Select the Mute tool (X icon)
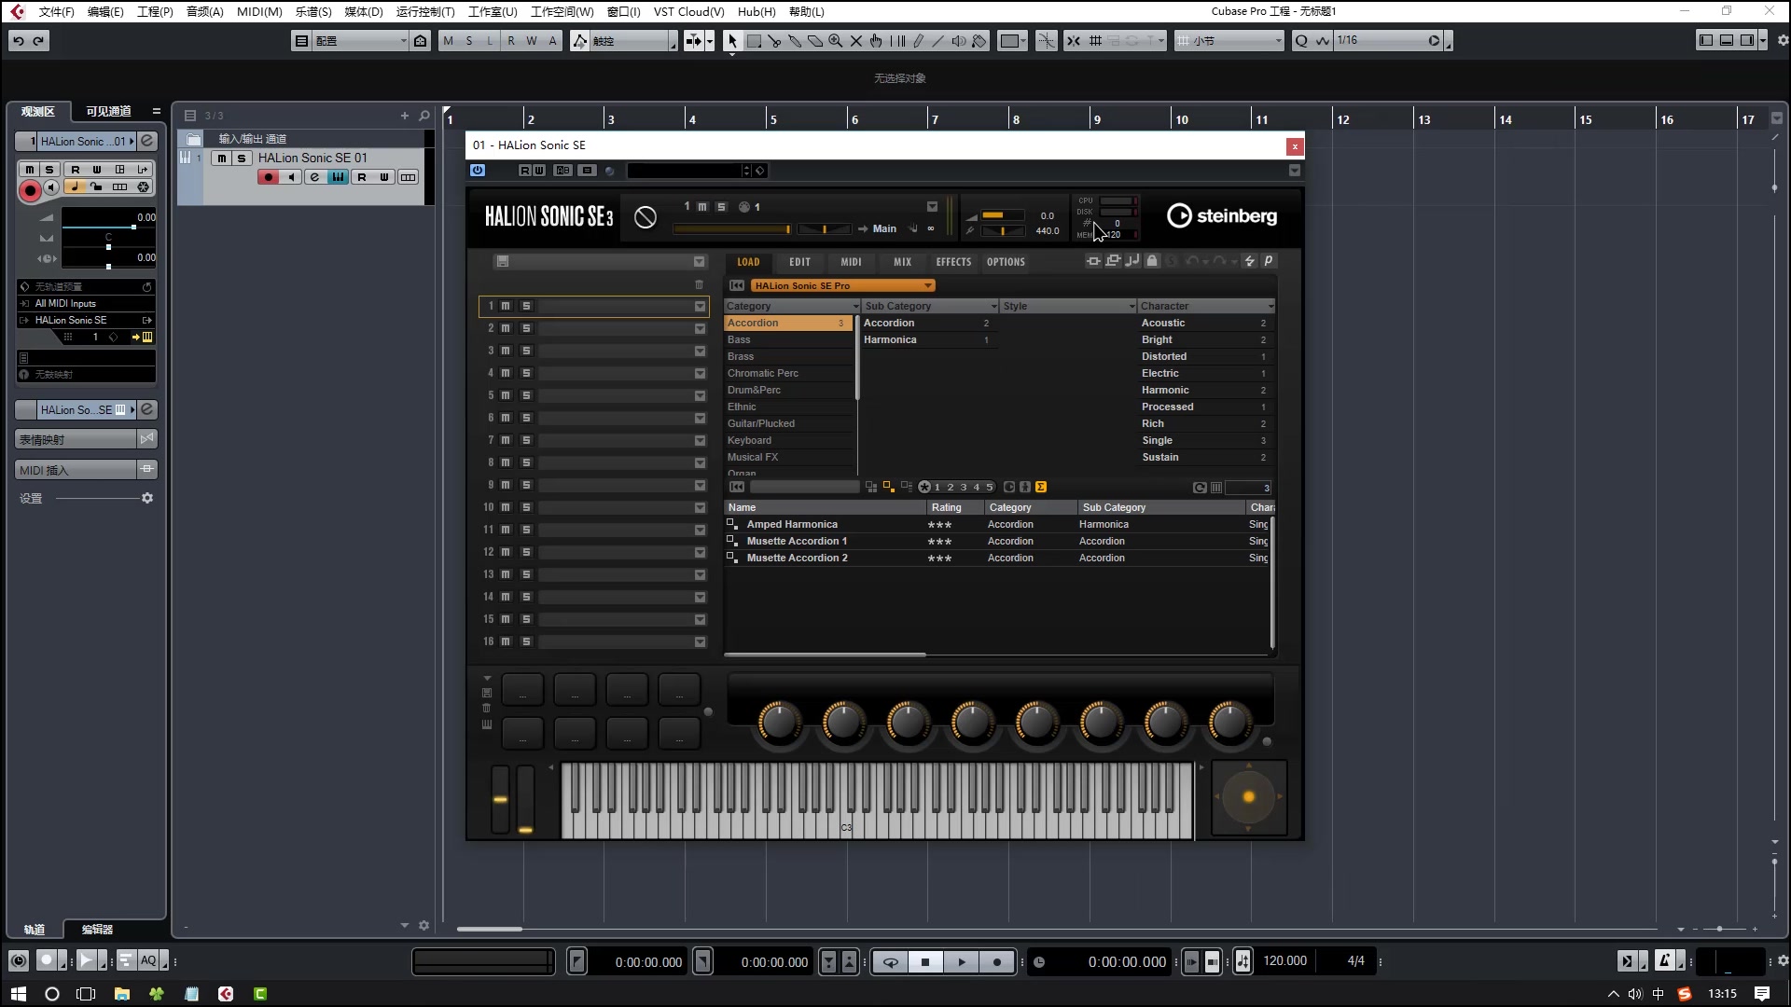Image resolution: width=1791 pixels, height=1007 pixels. (x=855, y=41)
